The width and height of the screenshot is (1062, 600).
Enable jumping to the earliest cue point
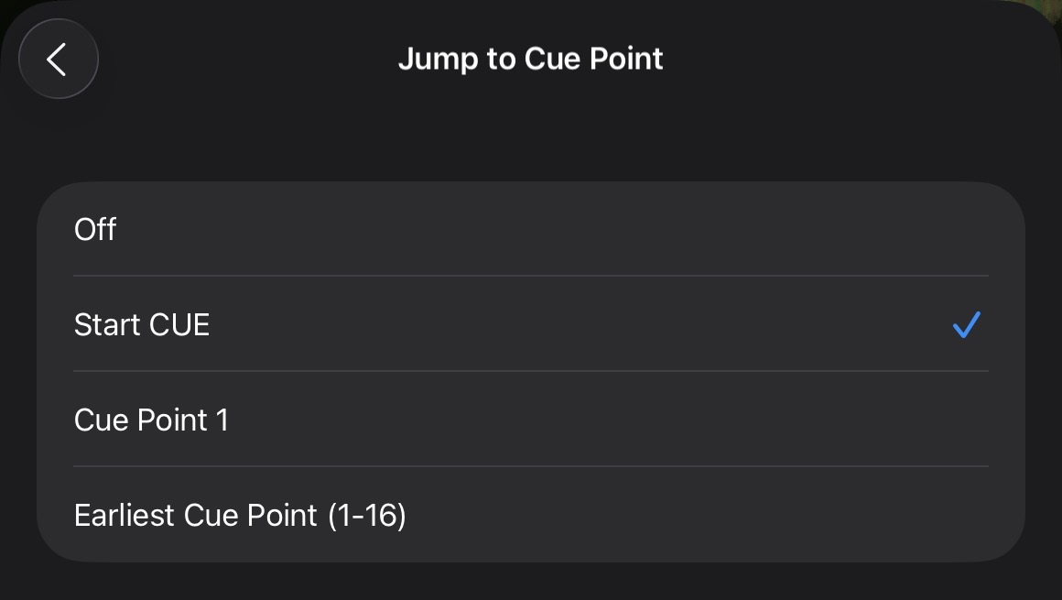click(531, 515)
